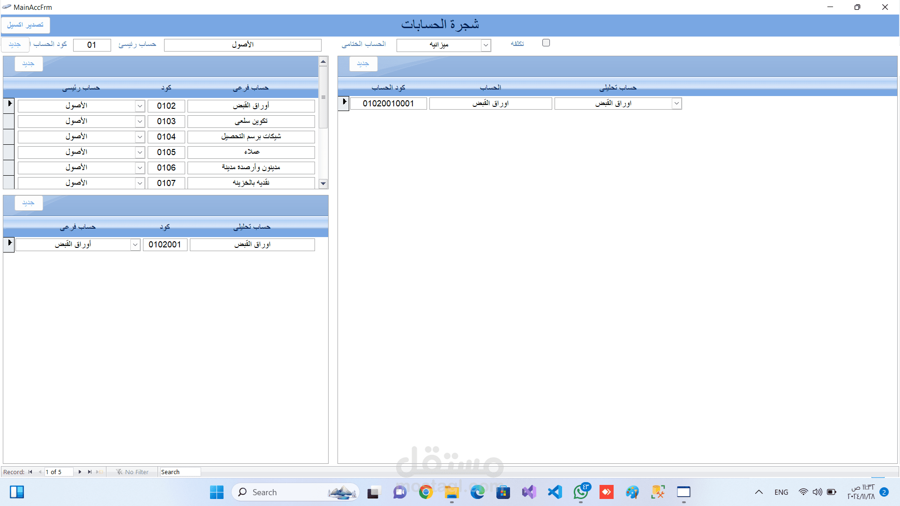Open the الحساب الختامى dropdown
This screenshot has width=900, height=506.
486,45
